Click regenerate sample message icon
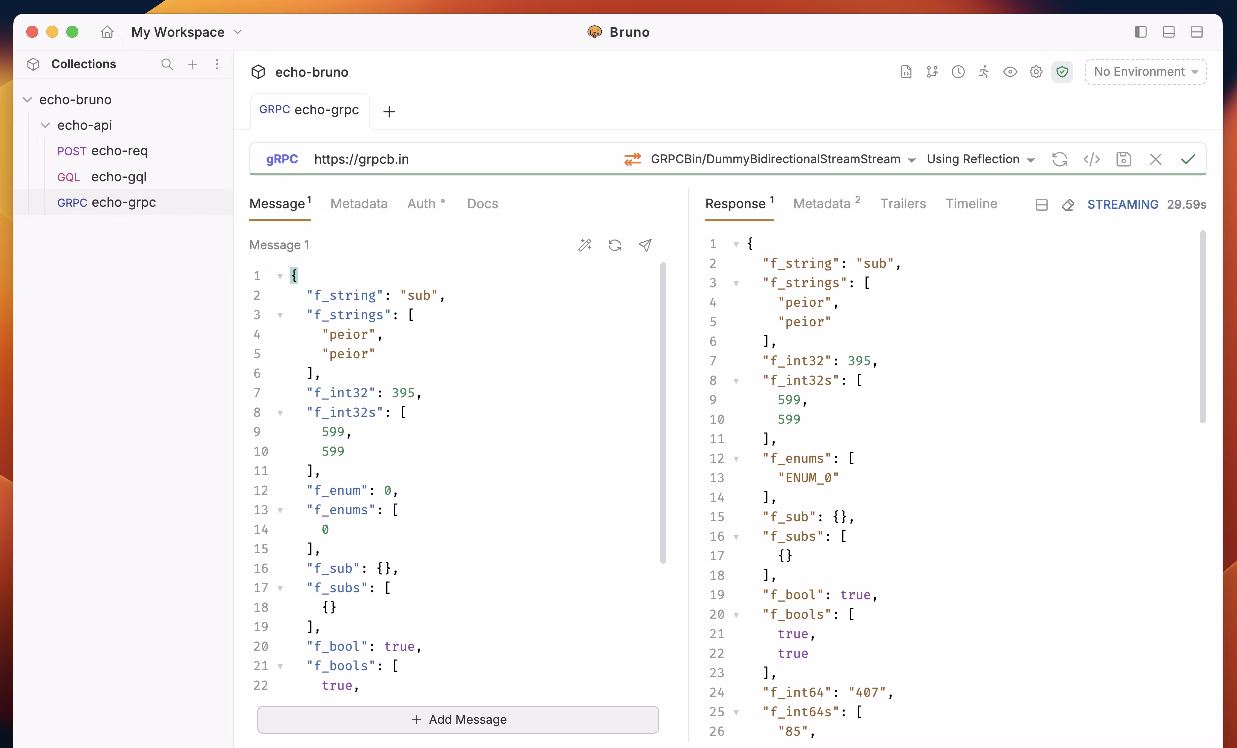The width and height of the screenshot is (1237, 748). click(x=615, y=245)
